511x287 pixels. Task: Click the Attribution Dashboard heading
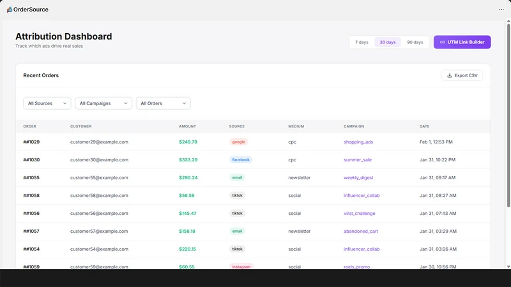[63, 36]
